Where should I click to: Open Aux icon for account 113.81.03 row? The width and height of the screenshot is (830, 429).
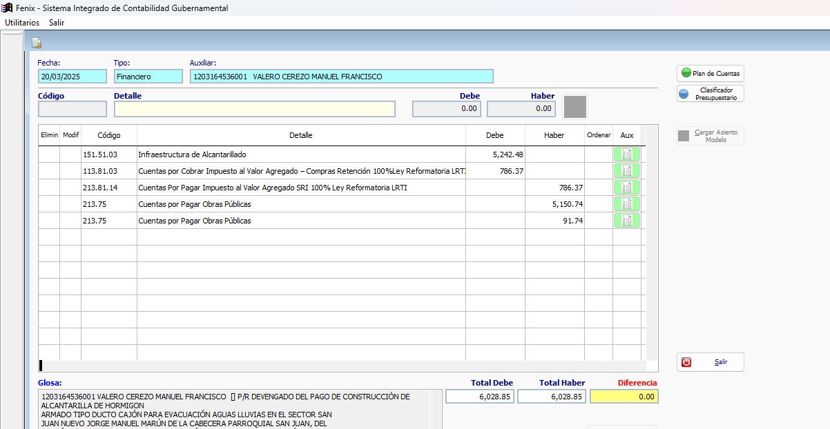pos(626,171)
